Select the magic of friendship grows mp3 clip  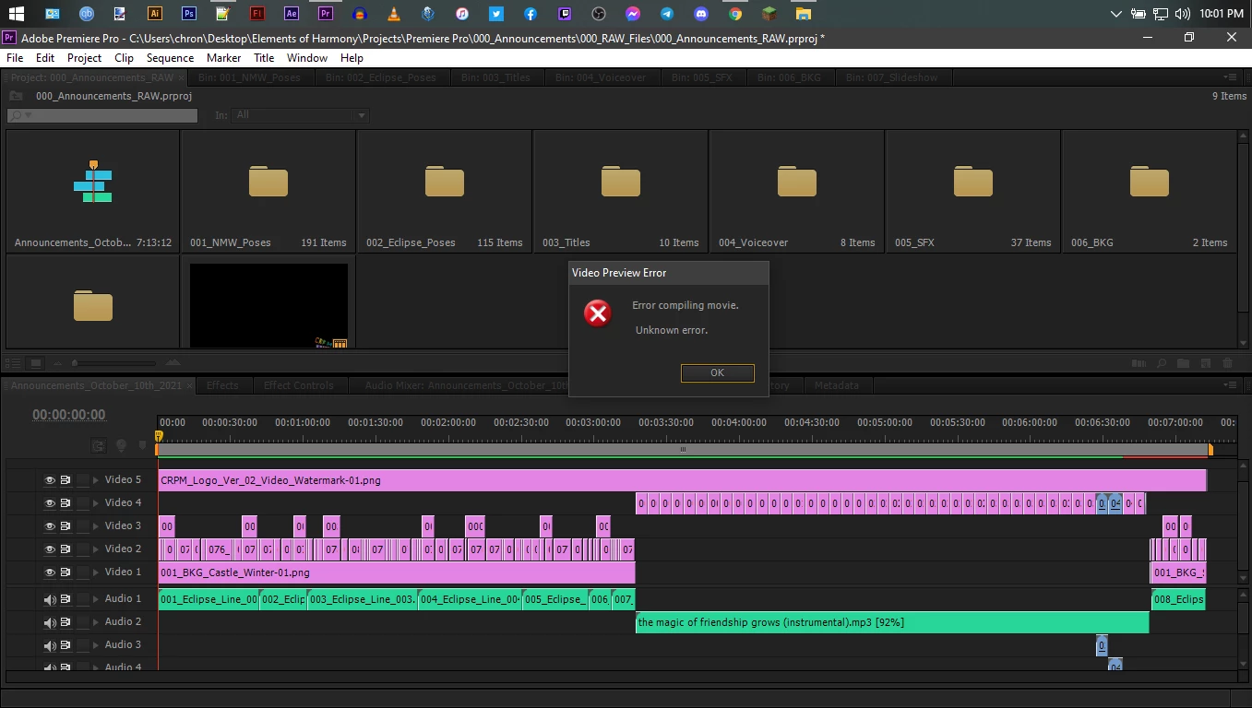pyautogui.click(x=892, y=622)
